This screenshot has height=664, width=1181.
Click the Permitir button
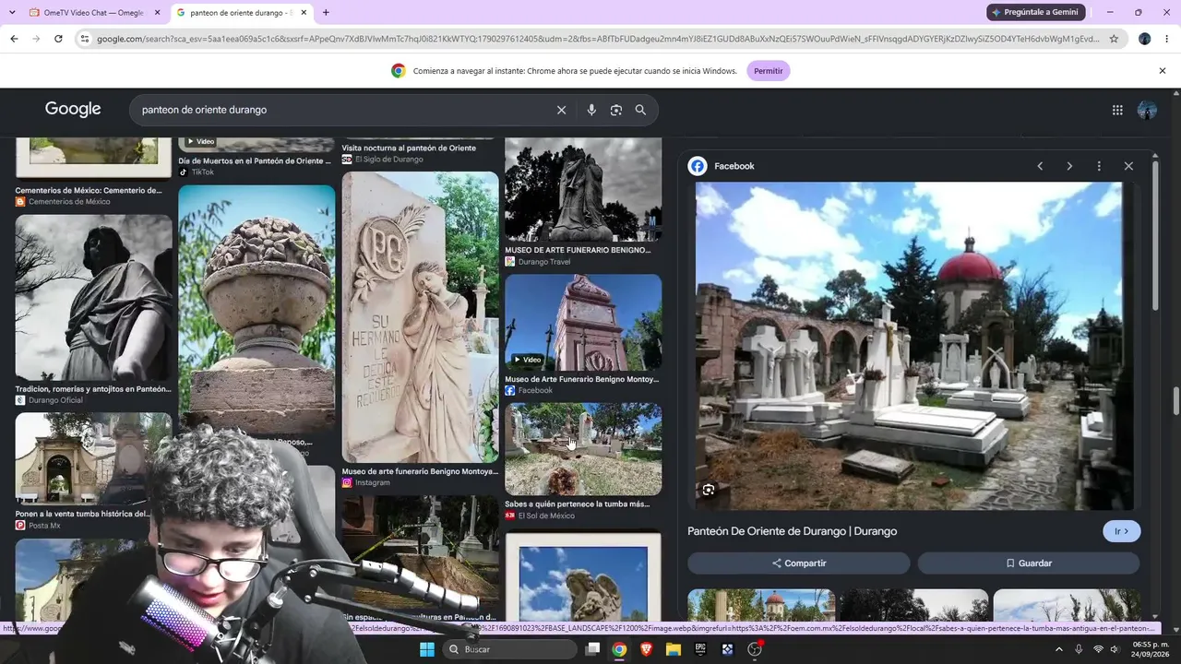768,71
